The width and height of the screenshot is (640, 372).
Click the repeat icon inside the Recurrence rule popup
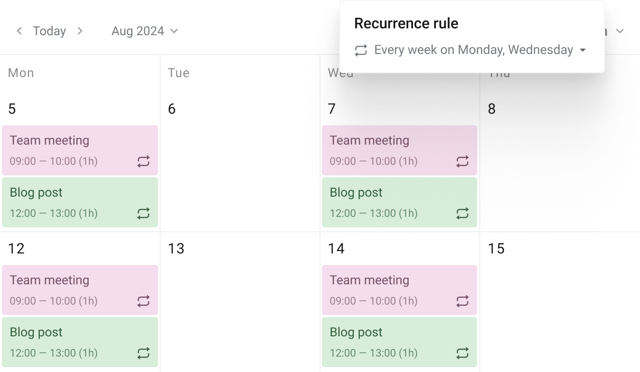pos(360,50)
